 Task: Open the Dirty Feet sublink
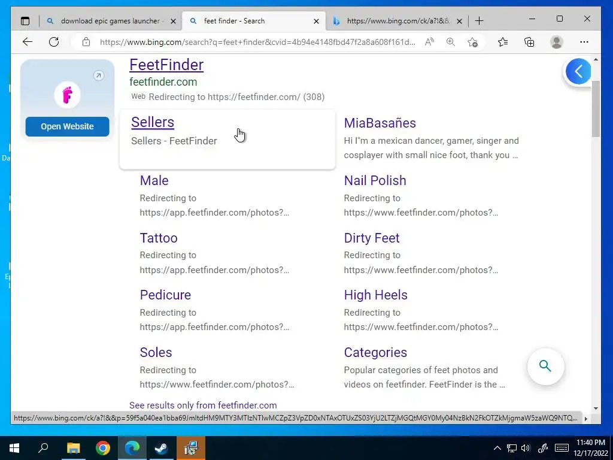[371, 238]
